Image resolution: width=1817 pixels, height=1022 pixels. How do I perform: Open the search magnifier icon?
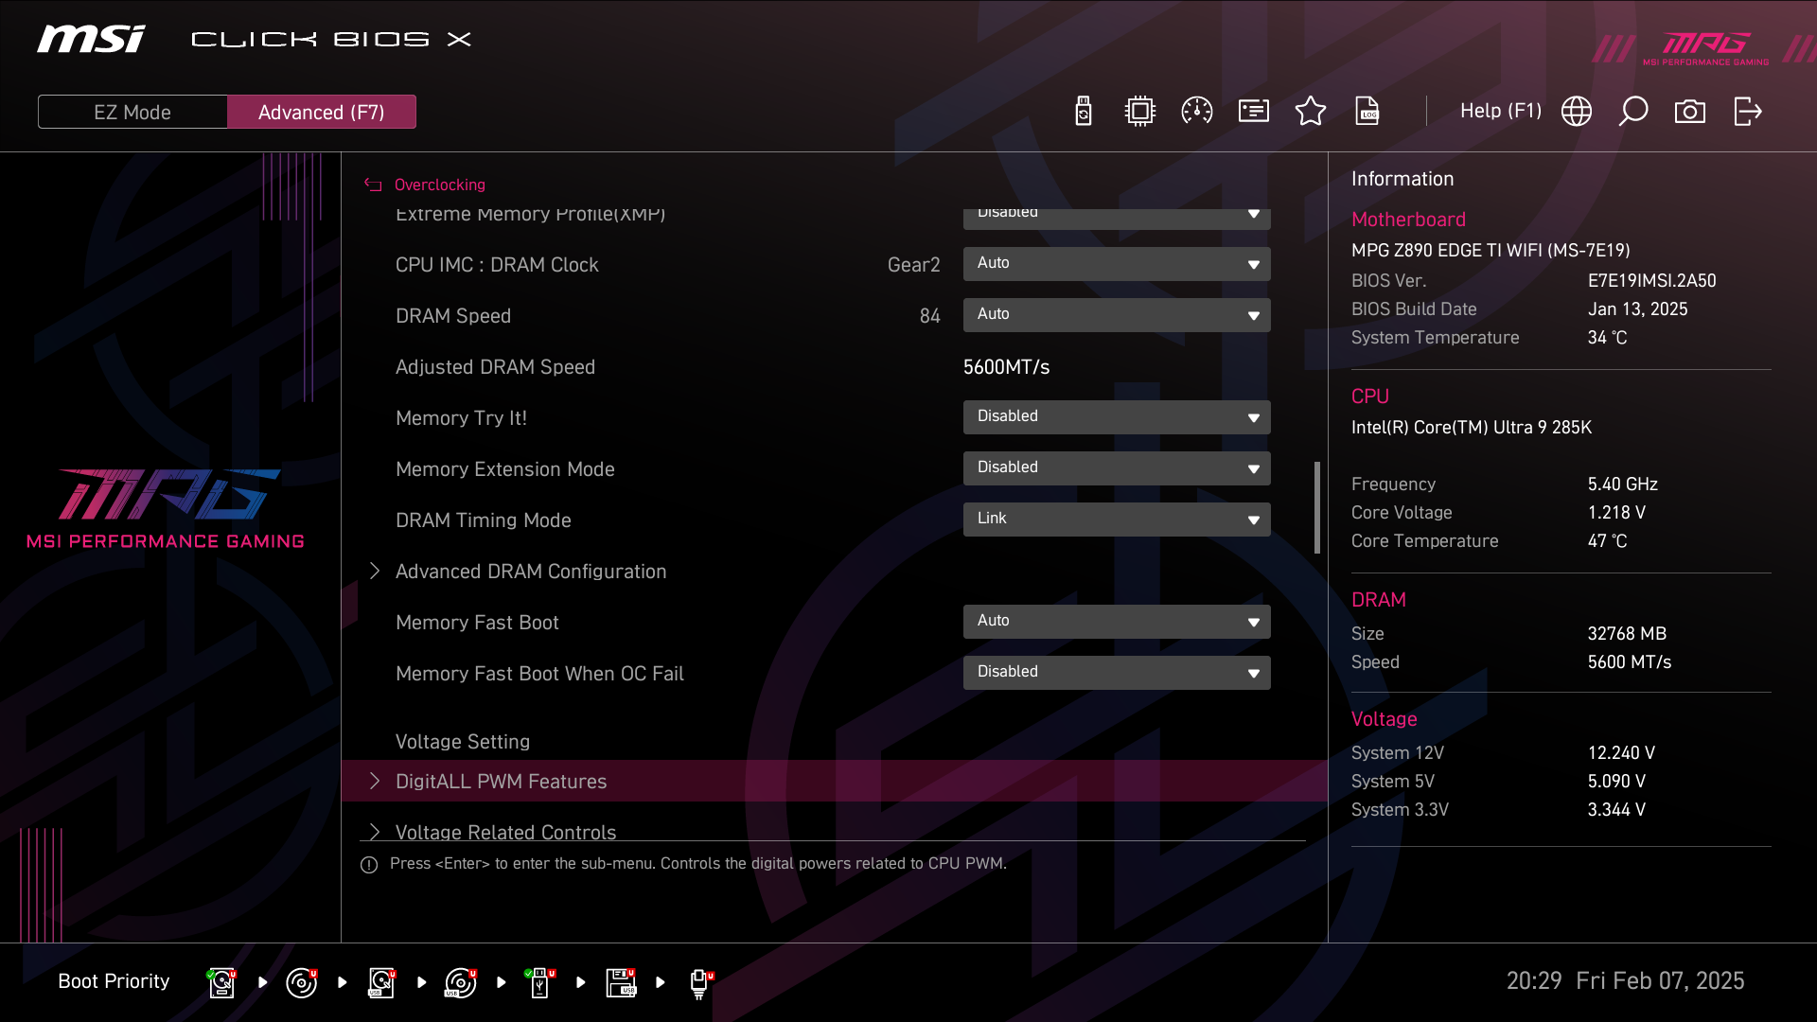[x=1633, y=112]
